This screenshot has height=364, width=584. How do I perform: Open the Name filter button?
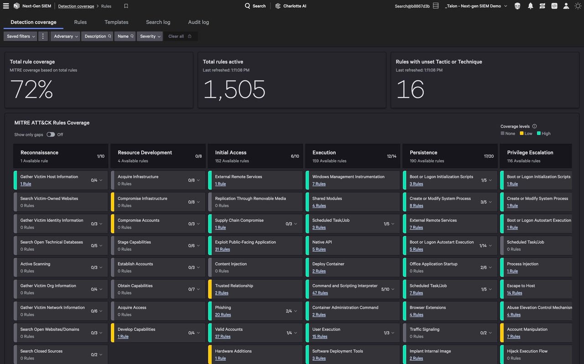[x=125, y=36]
